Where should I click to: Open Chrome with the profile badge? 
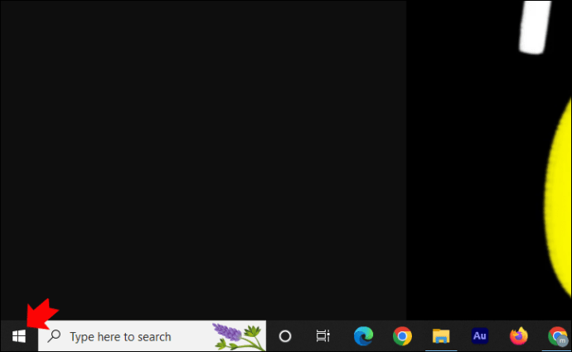pos(559,336)
